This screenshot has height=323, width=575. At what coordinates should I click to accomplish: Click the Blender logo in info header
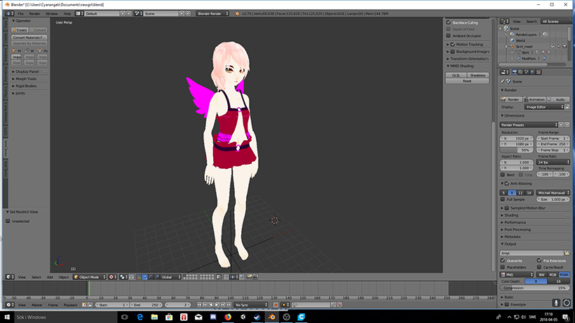tap(237, 13)
